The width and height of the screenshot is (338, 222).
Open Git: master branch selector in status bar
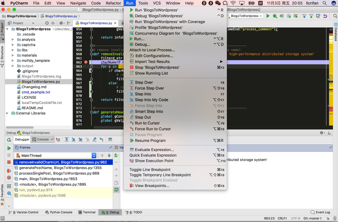coord(312,219)
